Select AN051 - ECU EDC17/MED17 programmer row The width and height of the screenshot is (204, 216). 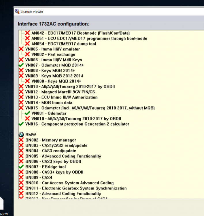tap(89, 38)
